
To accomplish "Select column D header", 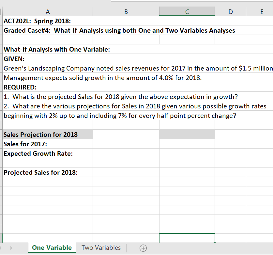I will [231, 12].
